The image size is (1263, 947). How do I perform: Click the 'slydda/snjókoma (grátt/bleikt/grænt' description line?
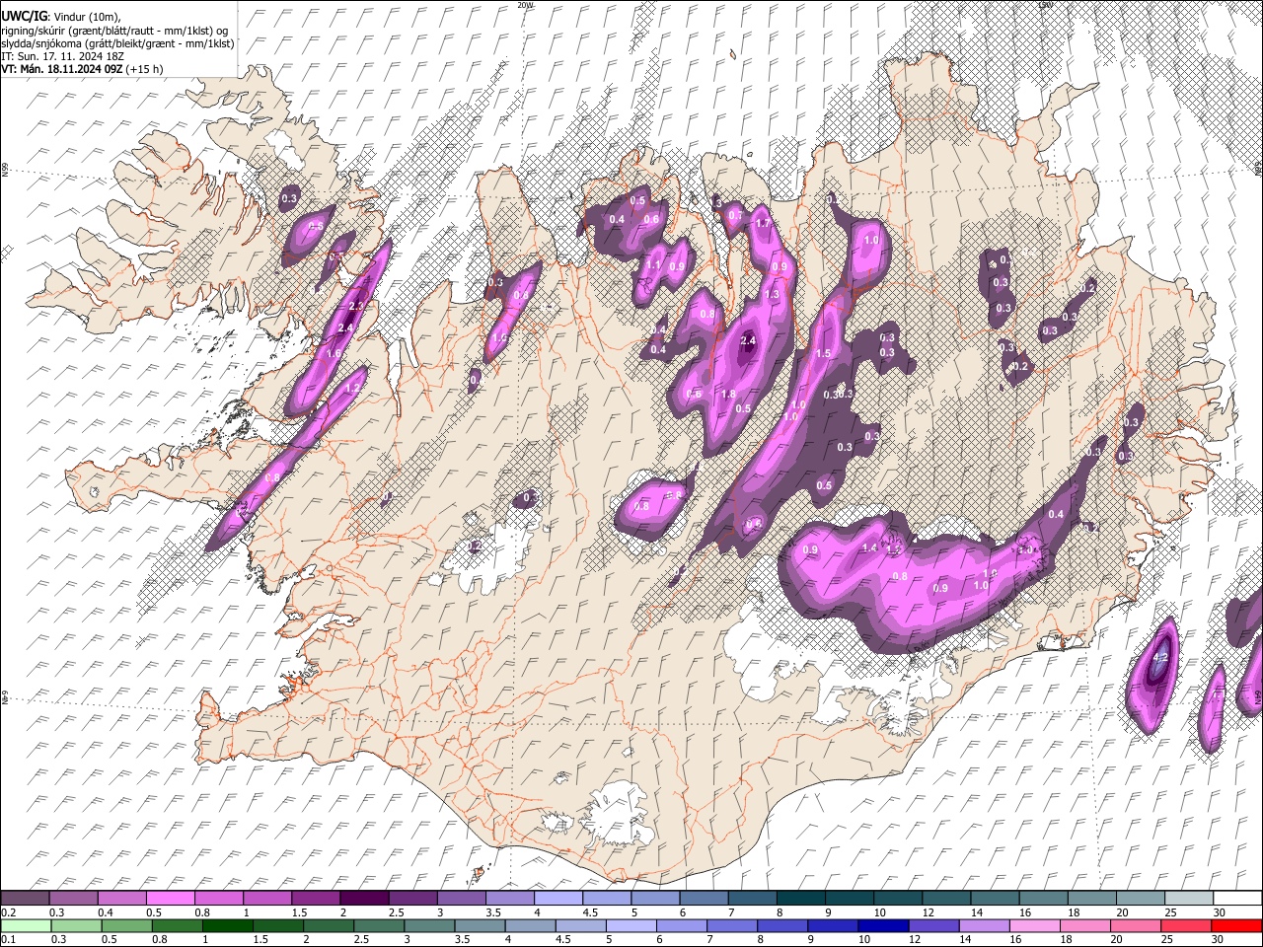coord(118,43)
